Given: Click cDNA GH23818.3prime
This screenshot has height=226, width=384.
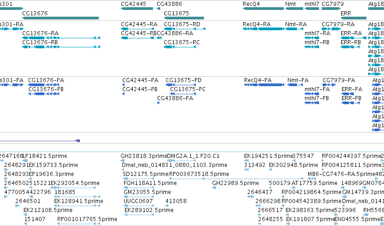Looking at the screenshot, I should pyautogui.click(x=144, y=156).
